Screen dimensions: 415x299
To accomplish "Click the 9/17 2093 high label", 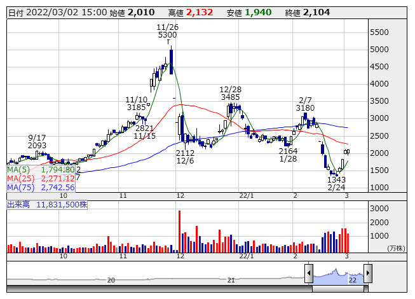I will coord(37,142).
